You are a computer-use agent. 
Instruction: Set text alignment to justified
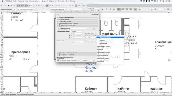(131, 9)
